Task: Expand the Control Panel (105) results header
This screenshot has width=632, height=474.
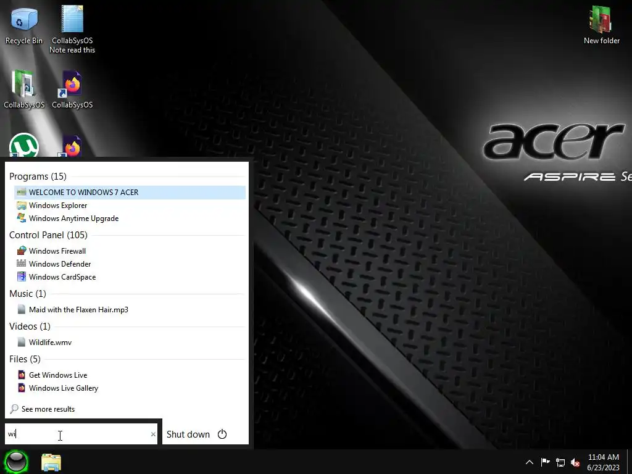Action: (48, 235)
